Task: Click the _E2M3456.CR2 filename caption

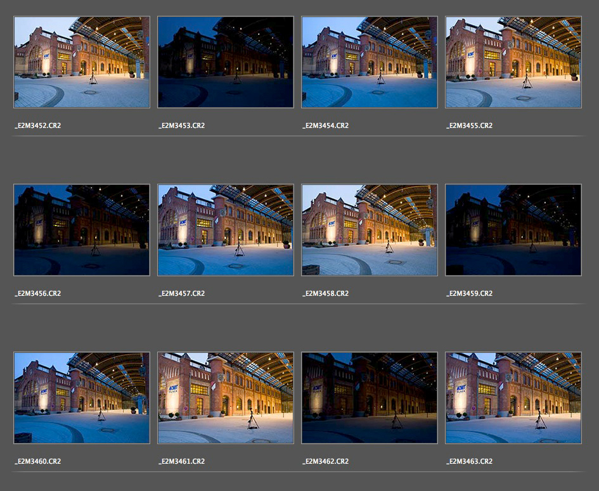Action: click(38, 293)
